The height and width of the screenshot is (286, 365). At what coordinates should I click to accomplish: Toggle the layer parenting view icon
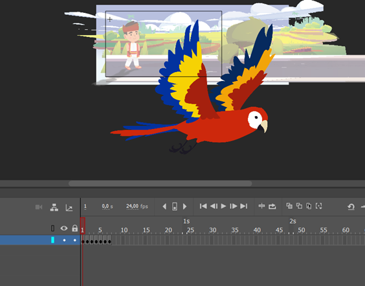(54, 207)
